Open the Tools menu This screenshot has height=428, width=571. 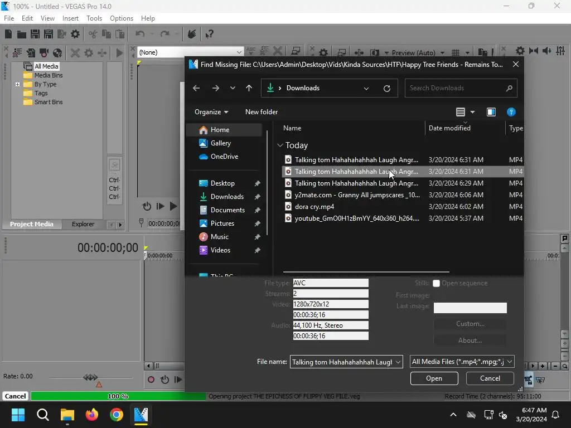(x=94, y=18)
